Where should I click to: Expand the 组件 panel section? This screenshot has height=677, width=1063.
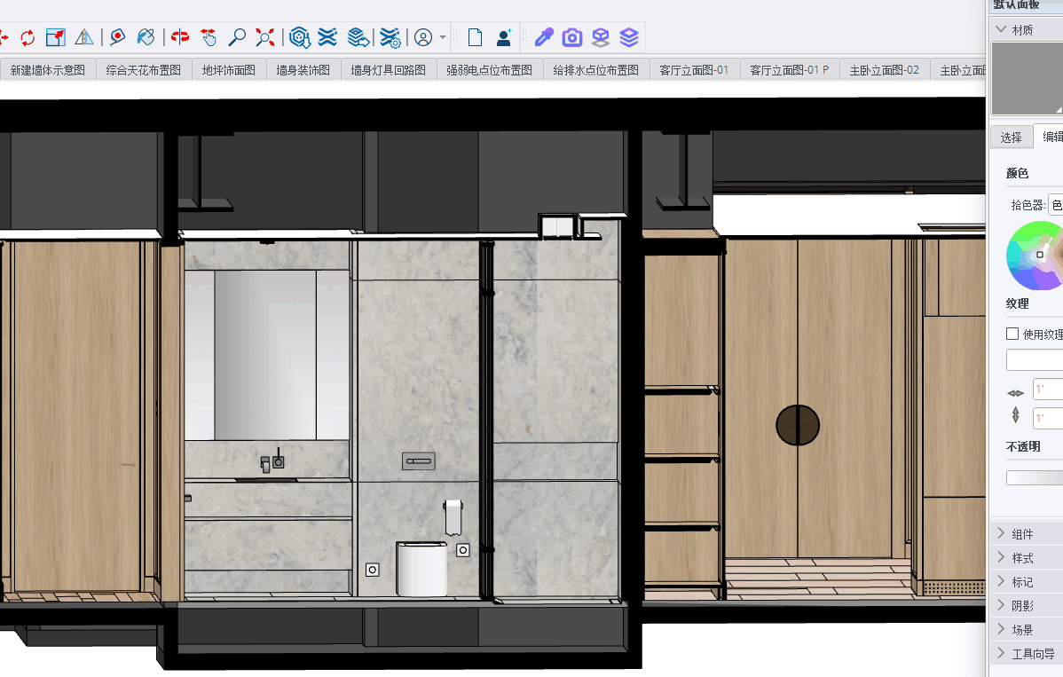tap(1002, 534)
